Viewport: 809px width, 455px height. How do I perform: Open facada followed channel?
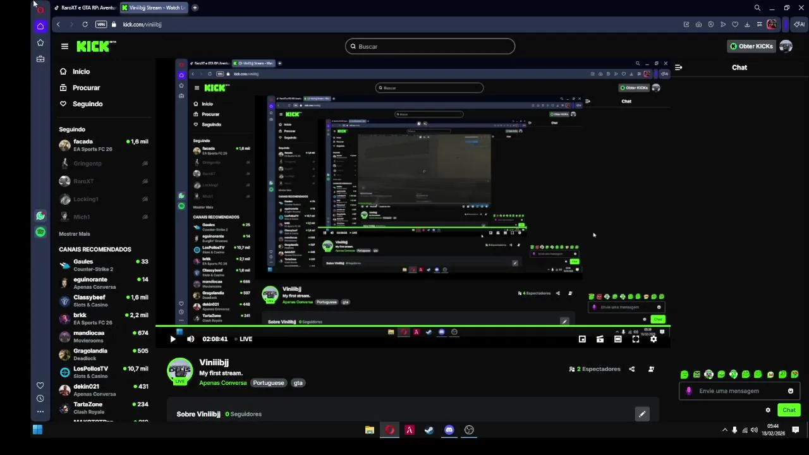click(104, 145)
